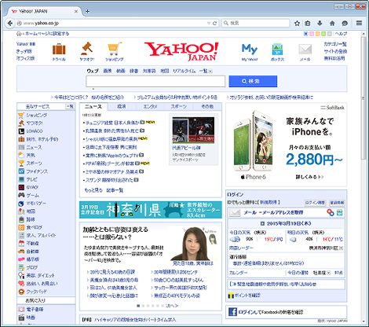The width and height of the screenshot is (369, 327).
Task: Go to the browser home icon
Action: point(332,24)
